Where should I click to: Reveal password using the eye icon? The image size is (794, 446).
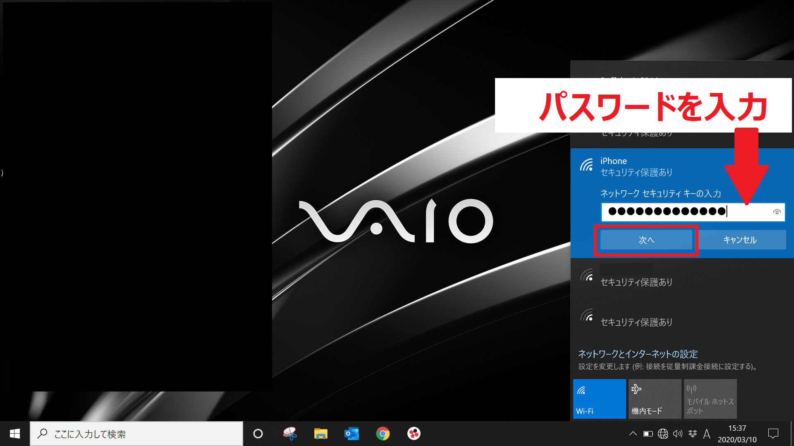[777, 212]
